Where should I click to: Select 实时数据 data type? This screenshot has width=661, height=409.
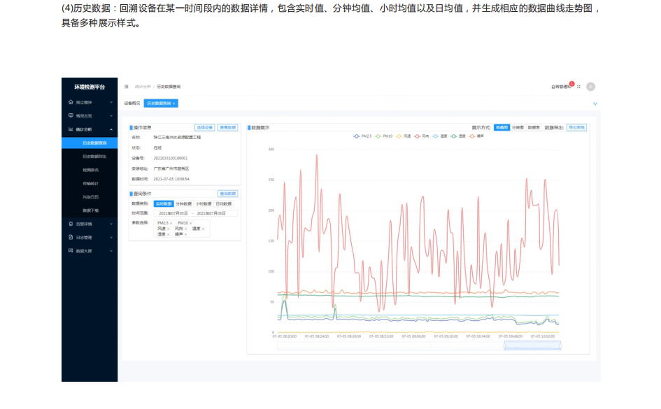(x=164, y=203)
